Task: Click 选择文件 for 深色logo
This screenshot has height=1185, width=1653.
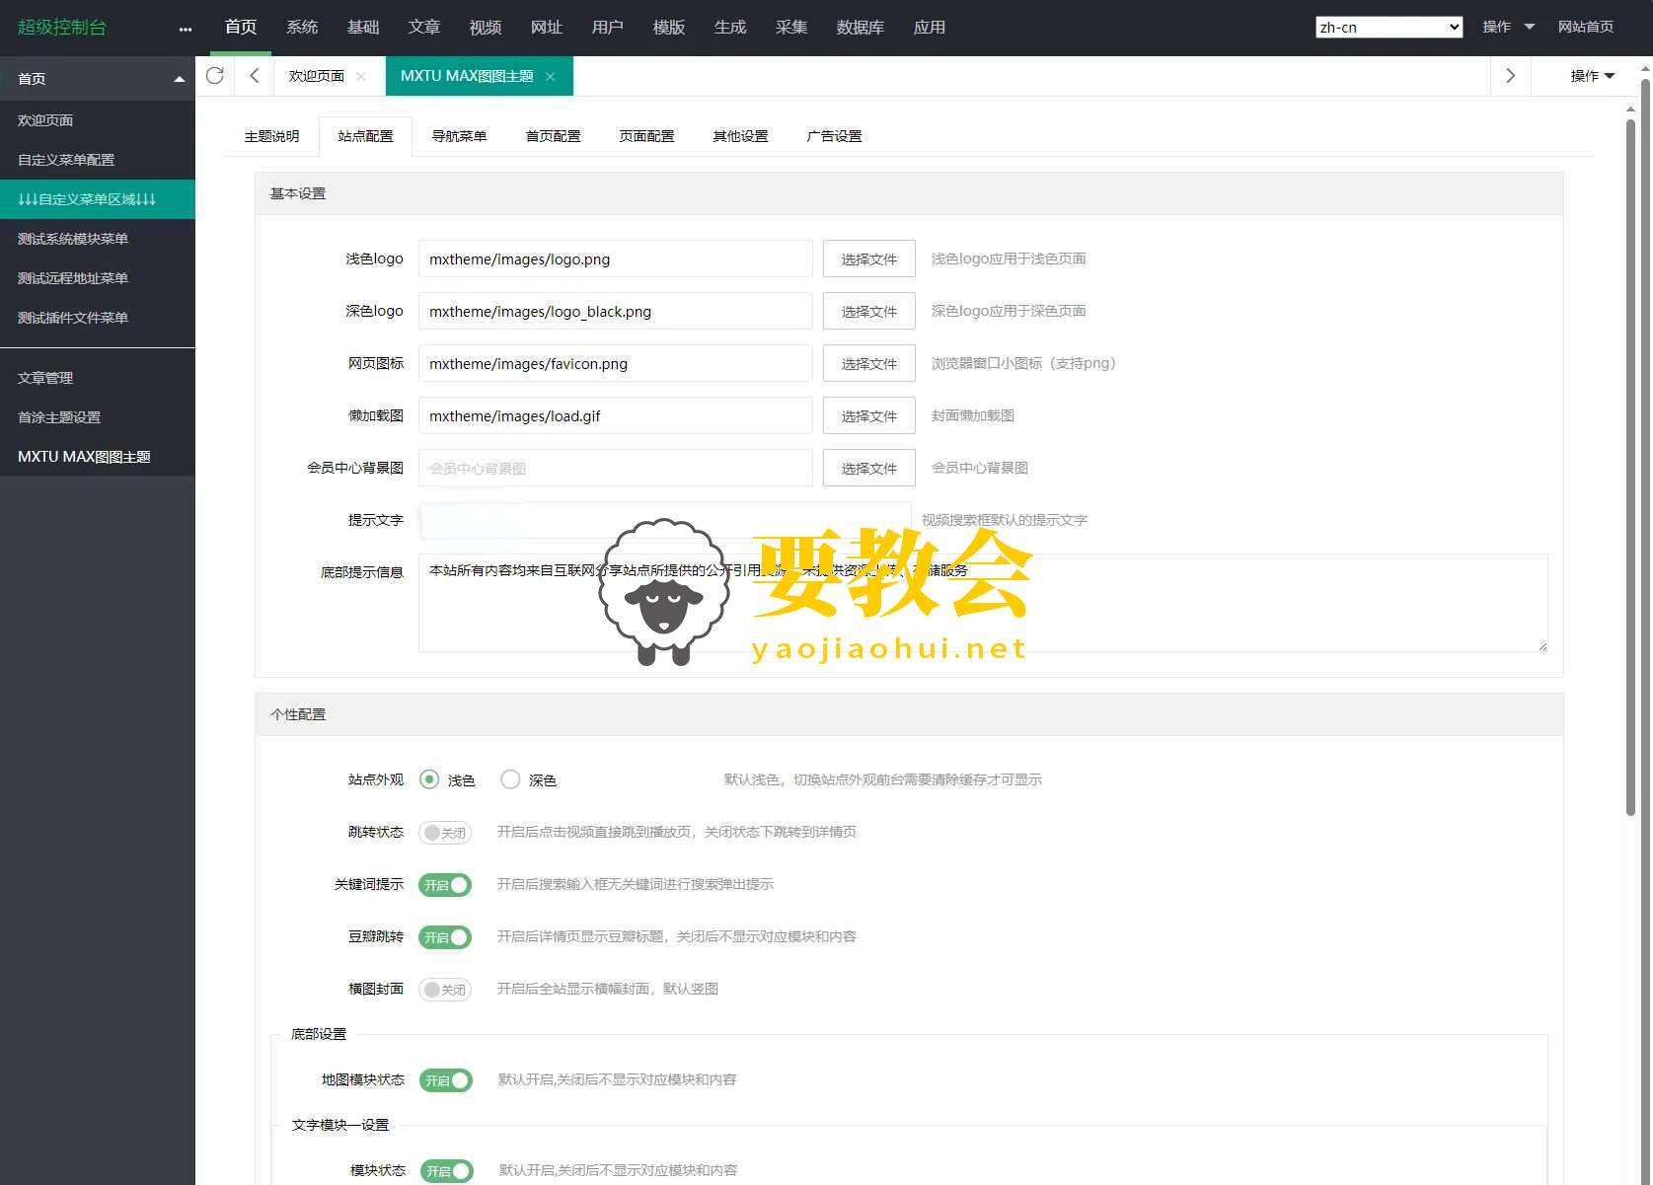Action: (869, 312)
